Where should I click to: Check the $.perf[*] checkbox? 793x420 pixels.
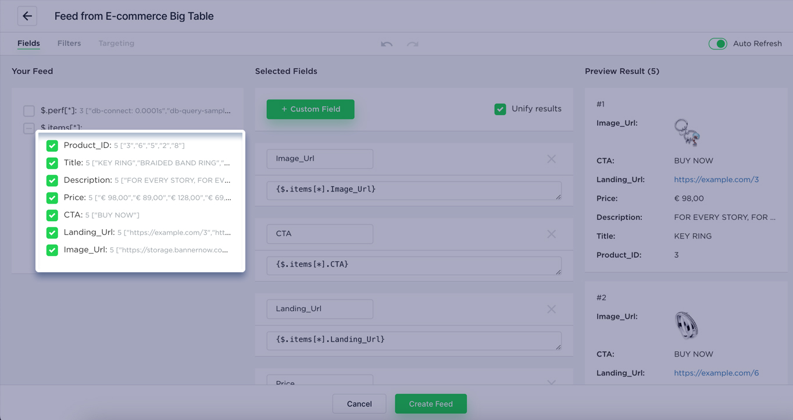29,111
